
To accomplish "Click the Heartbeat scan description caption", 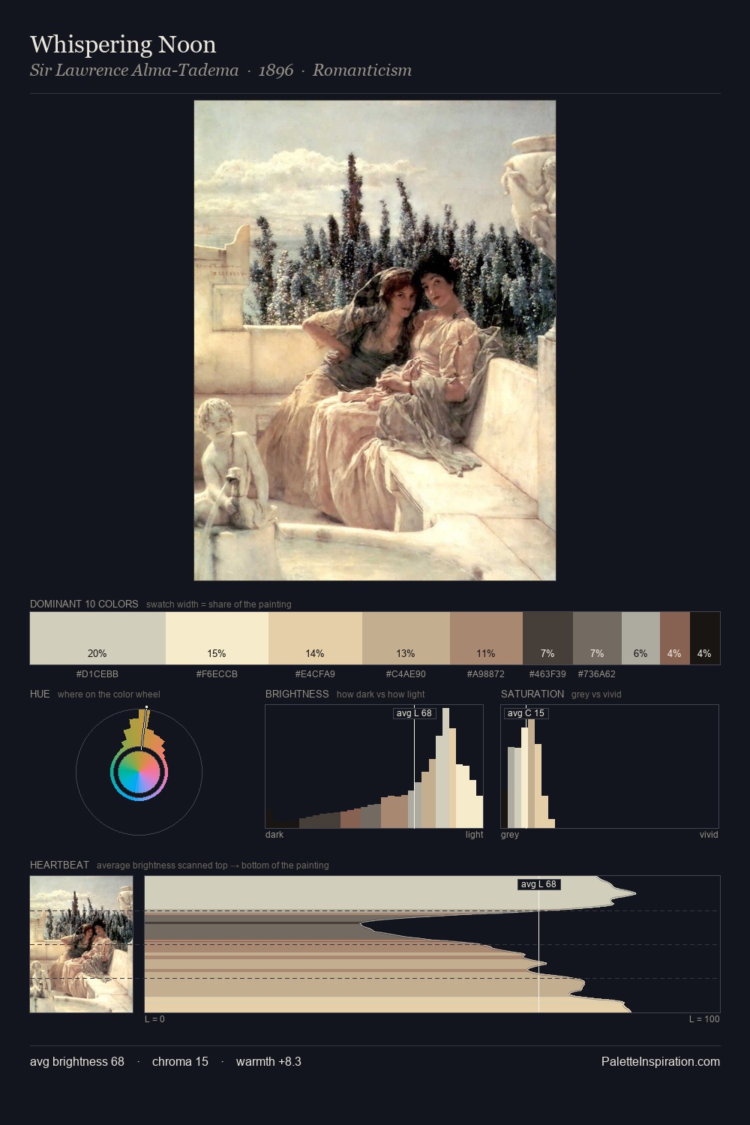I will [x=213, y=865].
